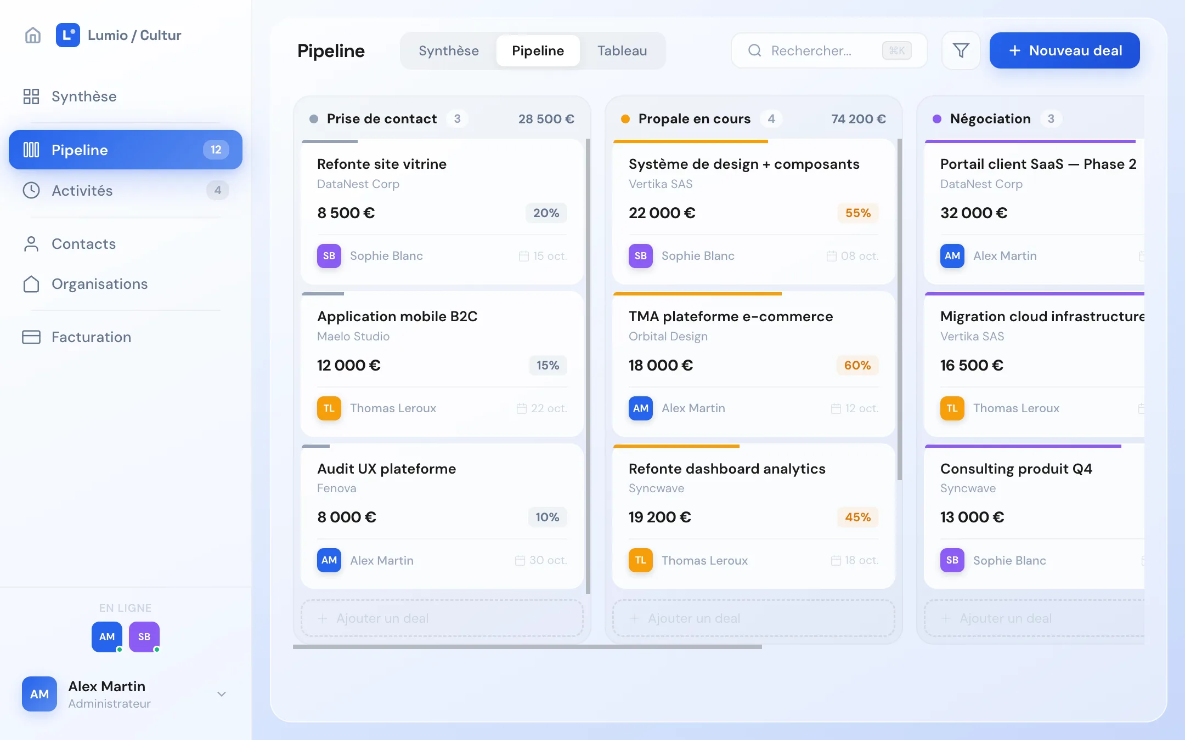The width and height of the screenshot is (1185, 740).
Task: Open Facturation in the sidebar
Action: click(126, 337)
